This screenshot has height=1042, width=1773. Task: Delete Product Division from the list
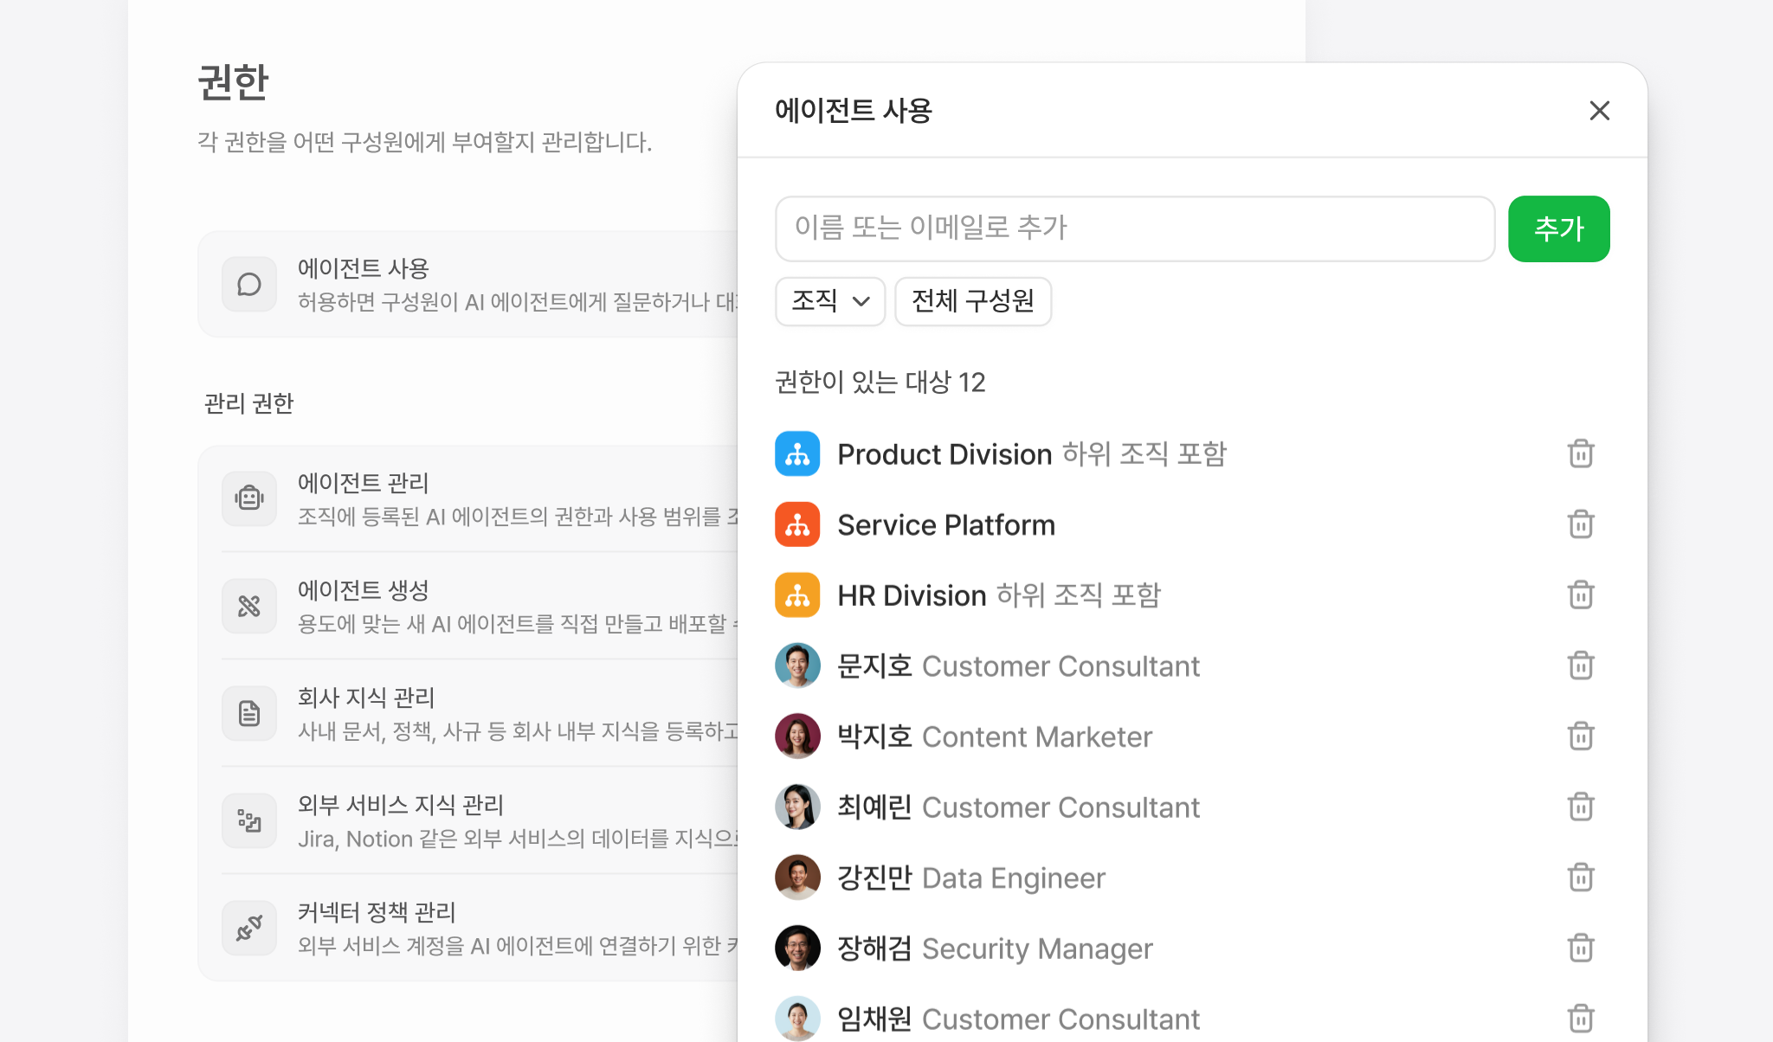pos(1581,453)
